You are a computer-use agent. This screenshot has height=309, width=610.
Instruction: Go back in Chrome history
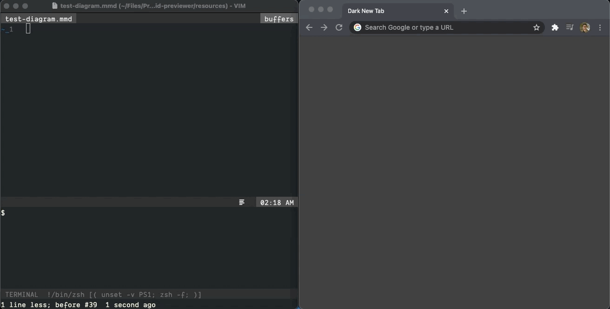(309, 27)
